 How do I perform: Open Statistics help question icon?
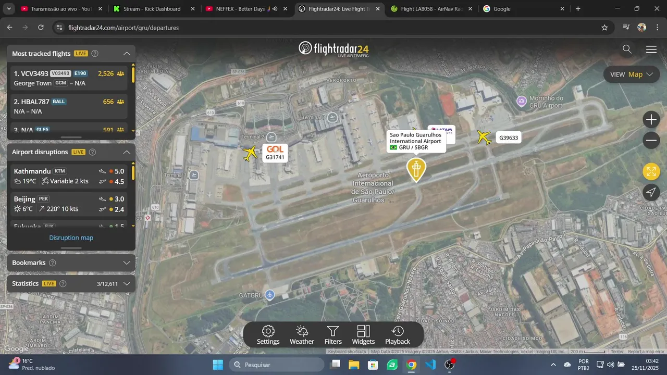[x=63, y=284]
